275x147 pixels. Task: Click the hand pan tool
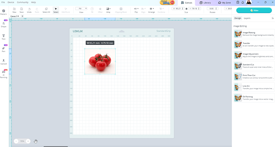pos(35,141)
